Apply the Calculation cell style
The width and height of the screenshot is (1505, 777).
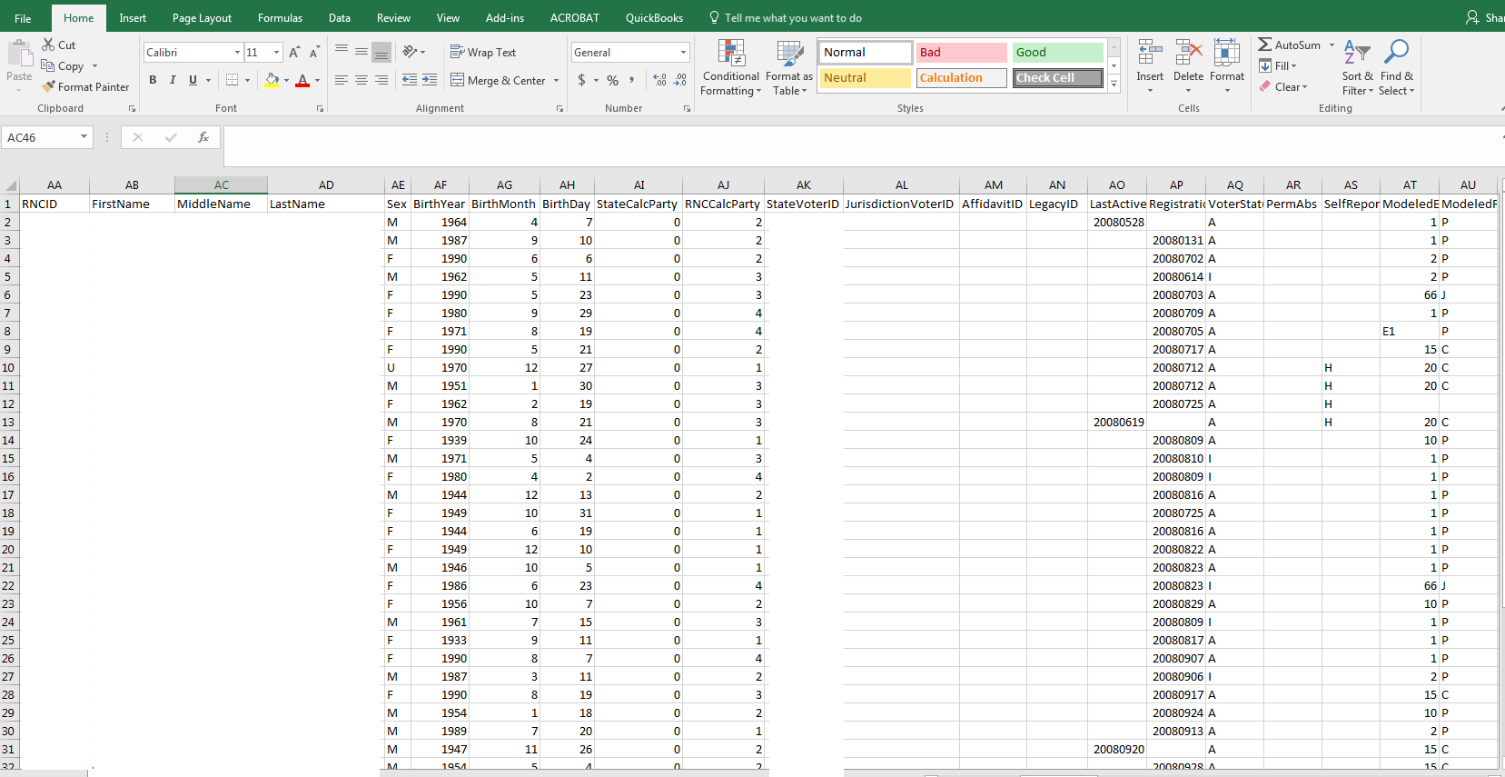click(961, 78)
